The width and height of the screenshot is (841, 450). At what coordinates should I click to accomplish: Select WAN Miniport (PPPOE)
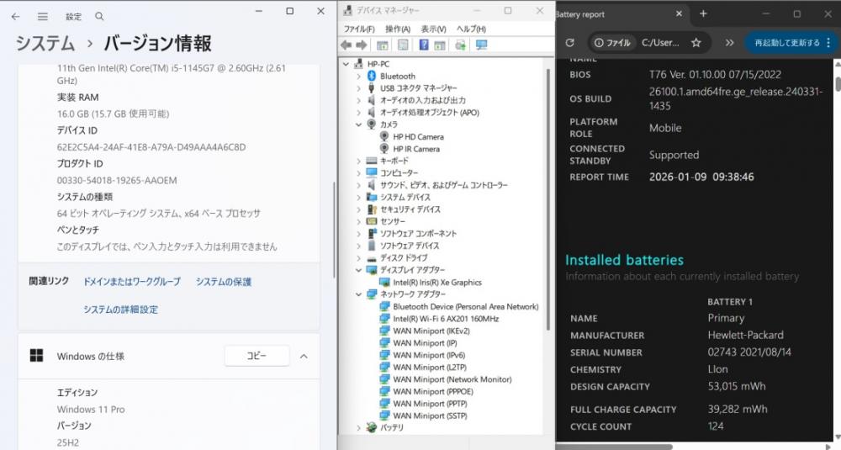point(433,391)
